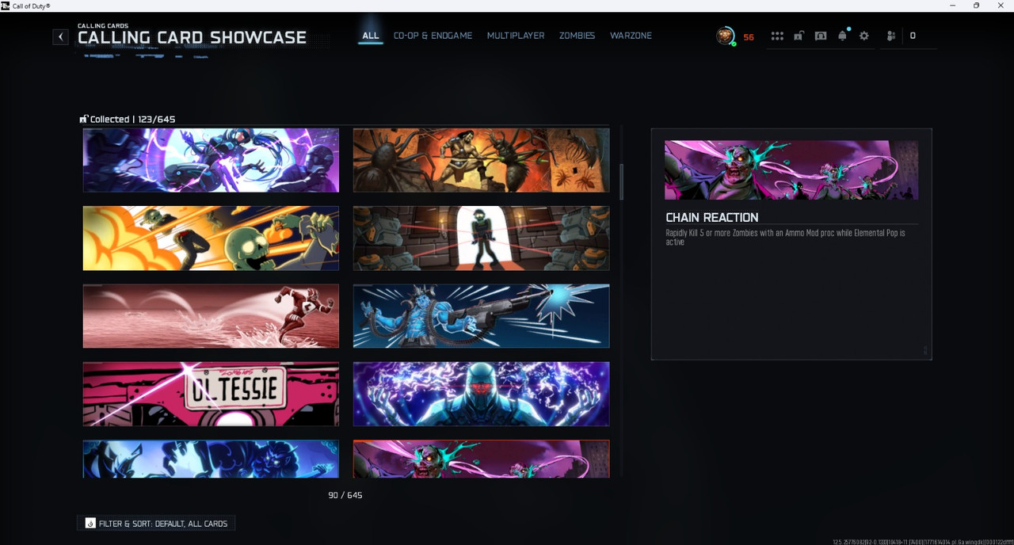Viewport: 1014px width, 545px height.
Task: Open the headset voice channel icon
Action: click(821, 36)
